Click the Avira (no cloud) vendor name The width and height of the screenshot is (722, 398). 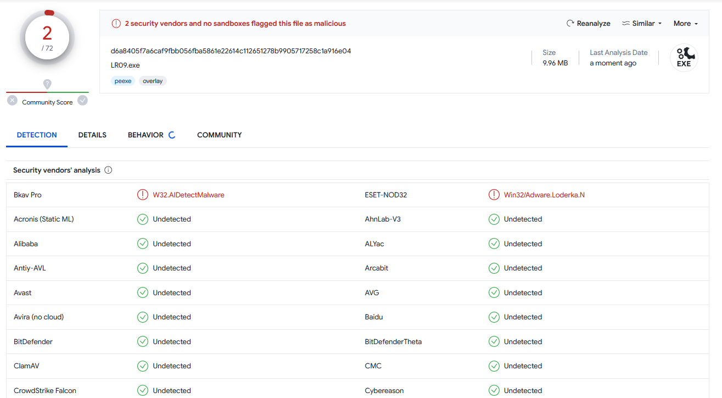click(38, 317)
